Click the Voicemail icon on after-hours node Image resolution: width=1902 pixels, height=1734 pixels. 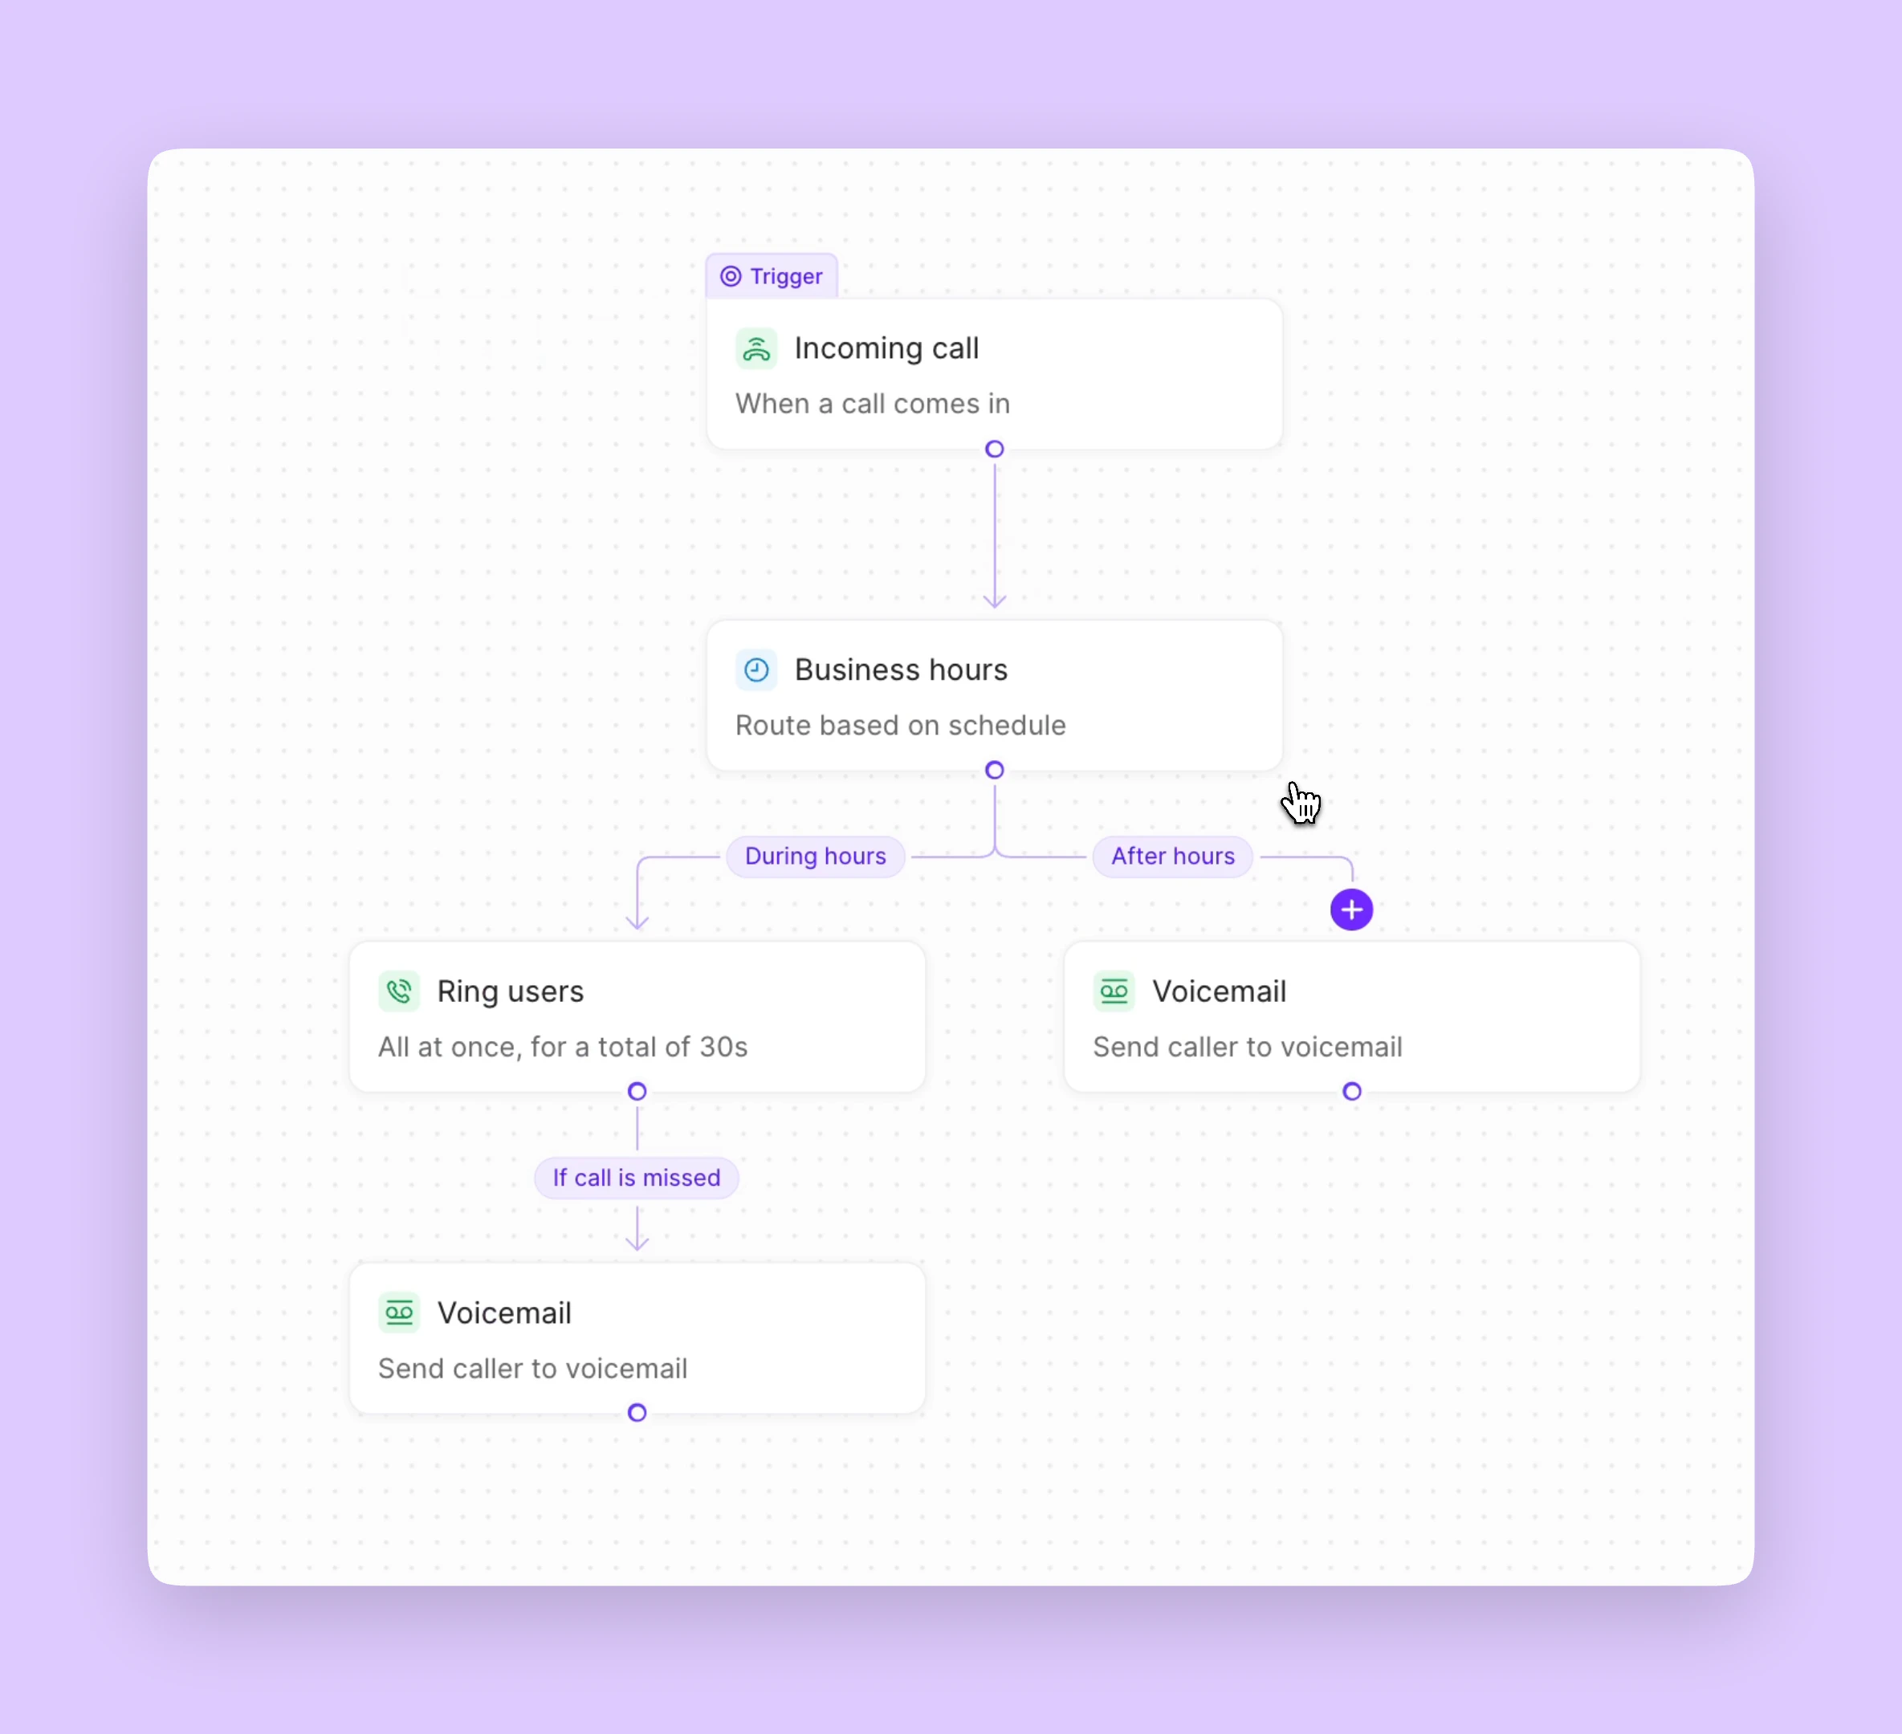pos(1114,991)
